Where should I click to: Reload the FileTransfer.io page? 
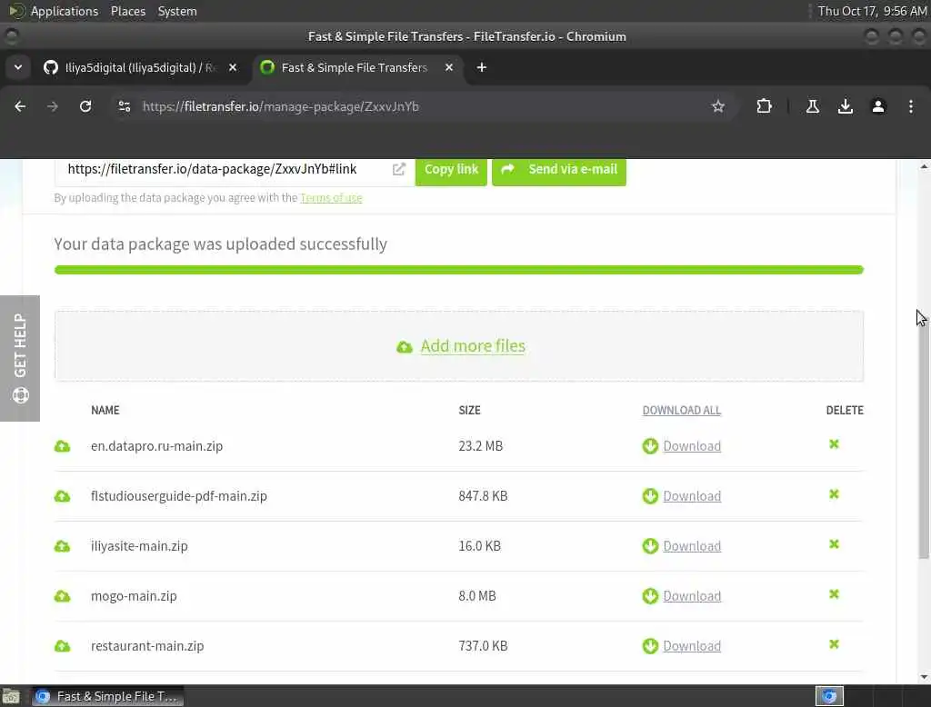click(x=85, y=106)
